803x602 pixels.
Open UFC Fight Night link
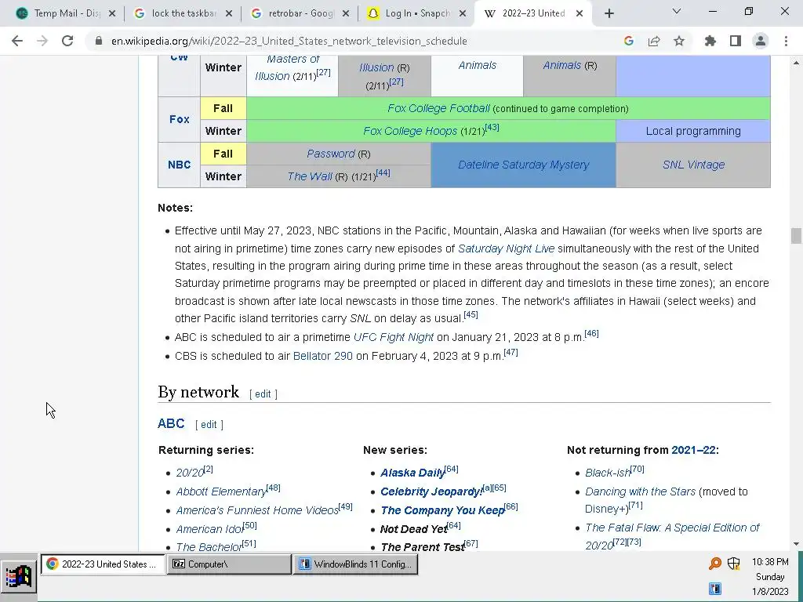[x=394, y=337]
